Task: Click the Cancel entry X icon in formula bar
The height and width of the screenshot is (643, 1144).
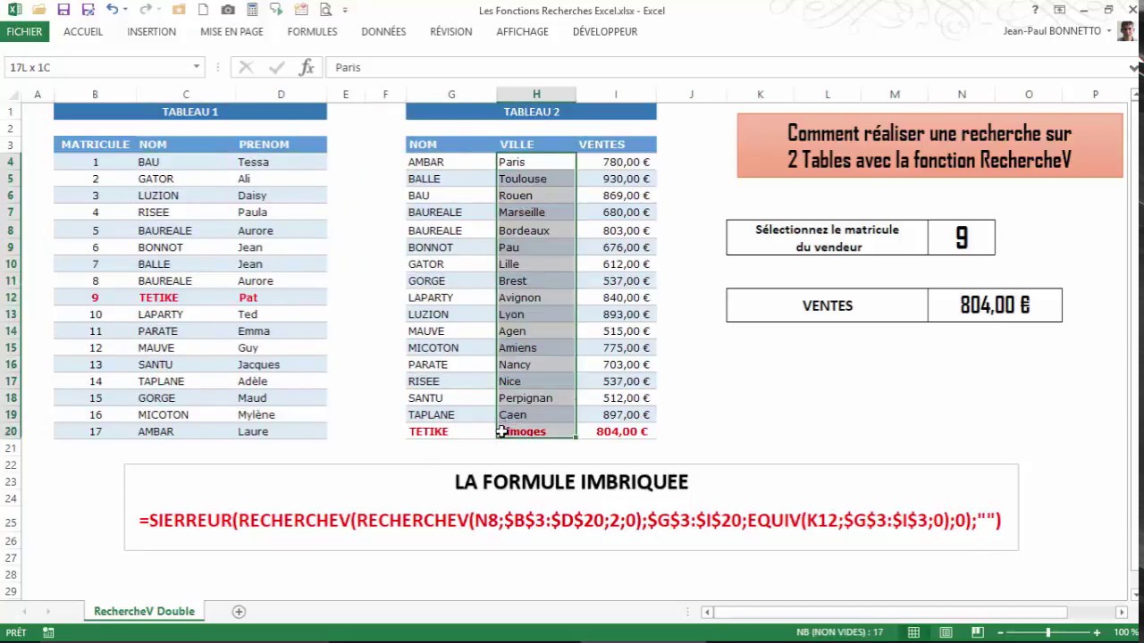Action: click(246, 67)
